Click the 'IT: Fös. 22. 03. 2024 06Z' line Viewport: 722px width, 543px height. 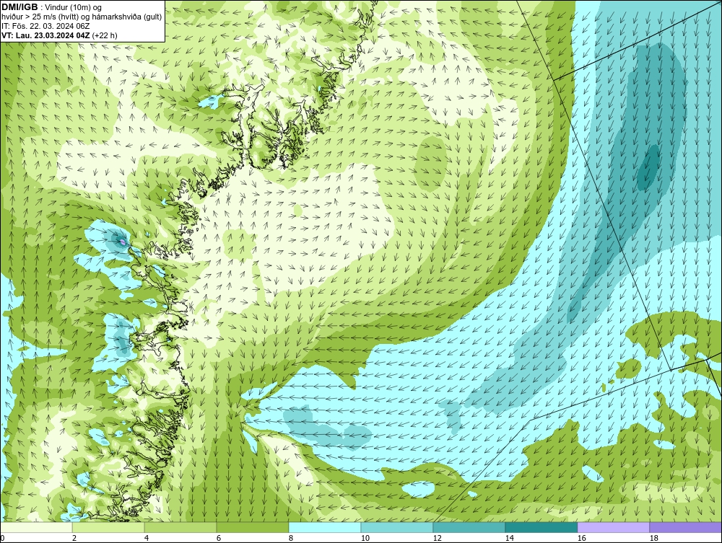pyautogui.click(x=45, y=26)
